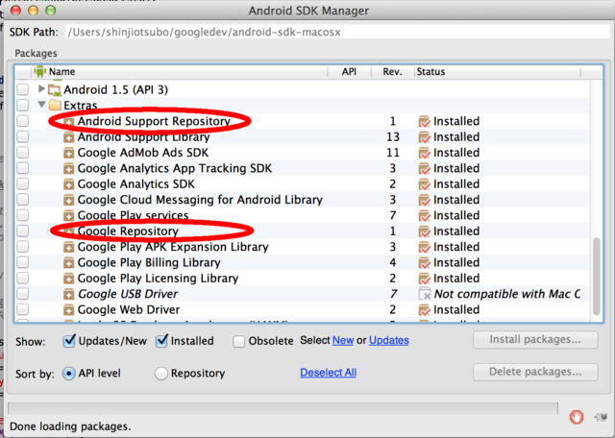Open the log window icon at bottom right

coord(601,417)
